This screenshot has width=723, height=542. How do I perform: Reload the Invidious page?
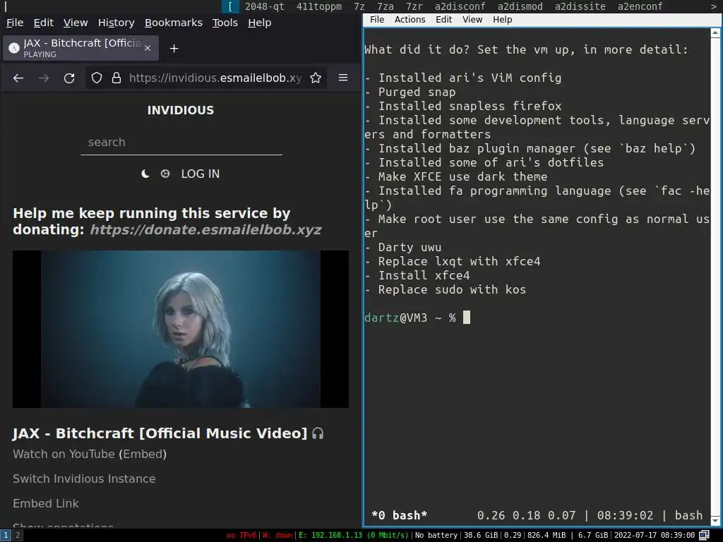69,78
